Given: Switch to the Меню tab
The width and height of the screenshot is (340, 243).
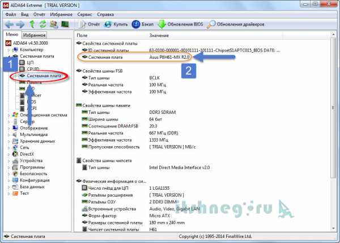Looking at the screenshot, I should [x=12, y=35].
